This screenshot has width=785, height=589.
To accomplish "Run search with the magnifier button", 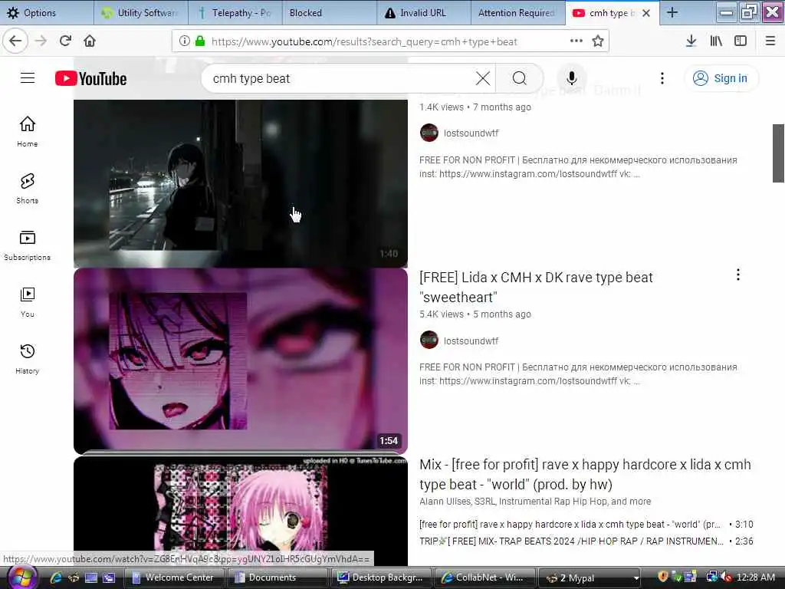I will [x=520, y=78].
